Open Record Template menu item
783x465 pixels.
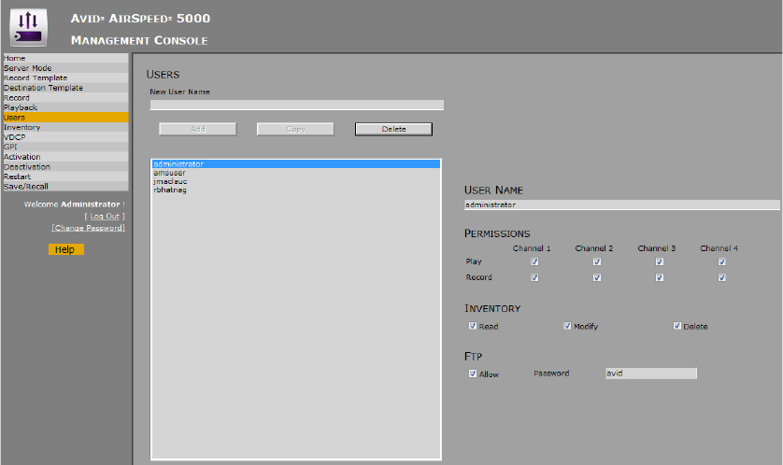coord(65,77)
